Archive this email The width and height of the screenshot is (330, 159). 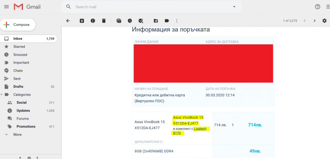tap(82, 21)
